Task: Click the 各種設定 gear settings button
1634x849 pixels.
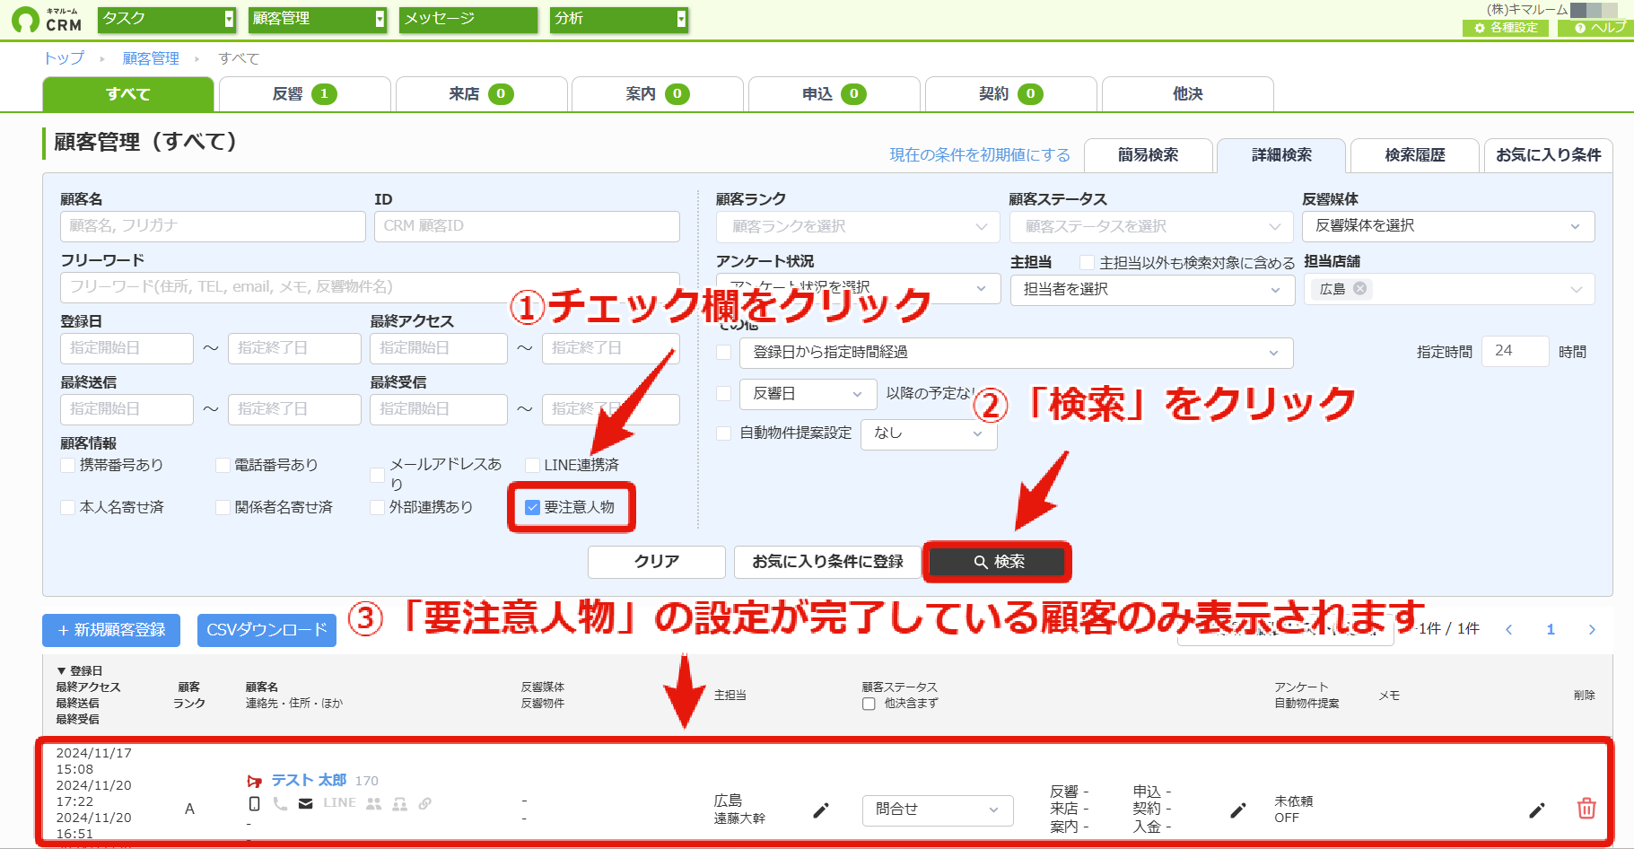Action: [1507, 28]
